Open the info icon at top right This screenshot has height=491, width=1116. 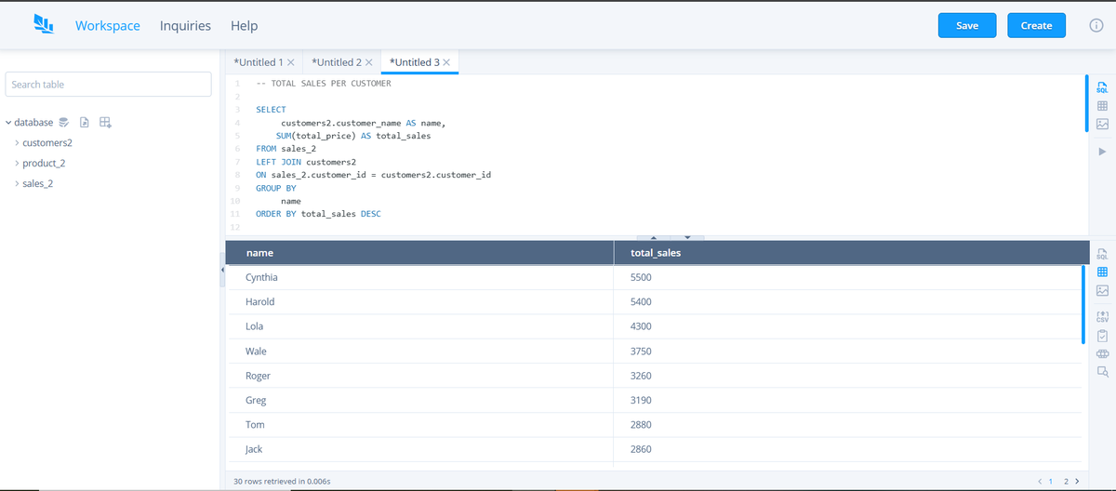(x=1096, y=26)
